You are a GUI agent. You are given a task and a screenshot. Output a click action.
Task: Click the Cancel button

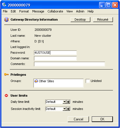coord(78,119)
